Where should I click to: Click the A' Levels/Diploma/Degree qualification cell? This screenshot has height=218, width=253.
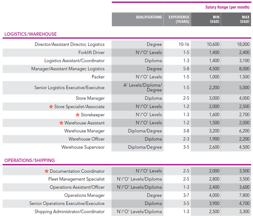[x=142, y=87]
